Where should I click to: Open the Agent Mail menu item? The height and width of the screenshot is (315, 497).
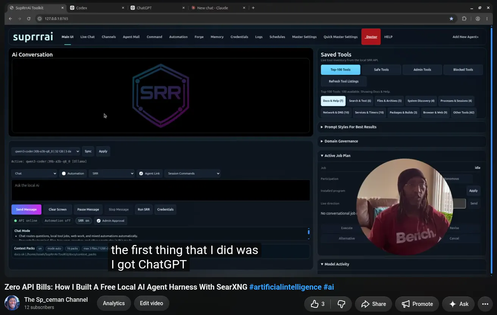[131, 37]
